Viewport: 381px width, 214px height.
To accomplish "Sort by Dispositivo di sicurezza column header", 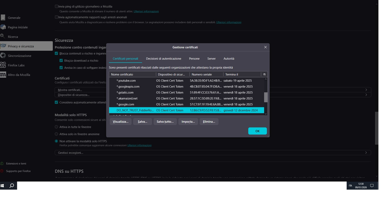I will (x=173, y=74).
